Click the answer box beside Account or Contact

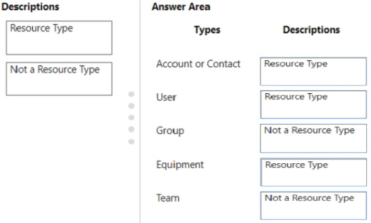click(x=313, y=71)
